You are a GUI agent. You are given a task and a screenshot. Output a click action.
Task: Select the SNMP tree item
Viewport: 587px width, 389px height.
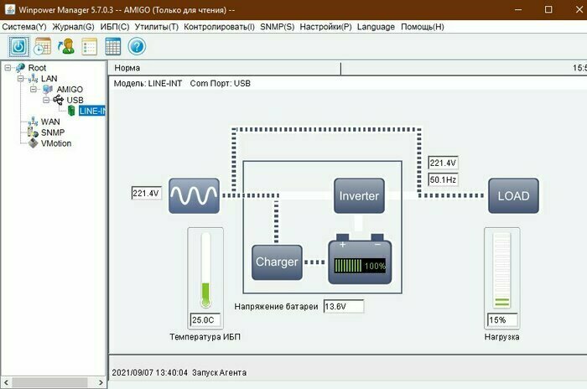(52, 132)
